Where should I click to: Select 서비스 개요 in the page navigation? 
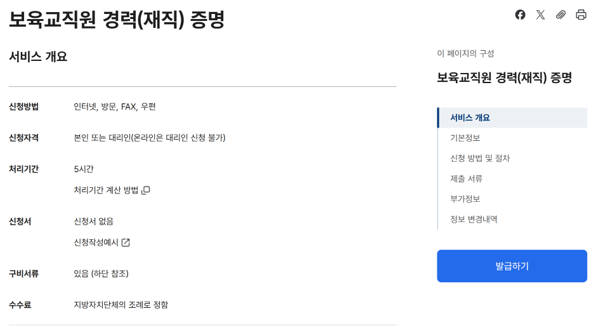(x=470, y=117)
